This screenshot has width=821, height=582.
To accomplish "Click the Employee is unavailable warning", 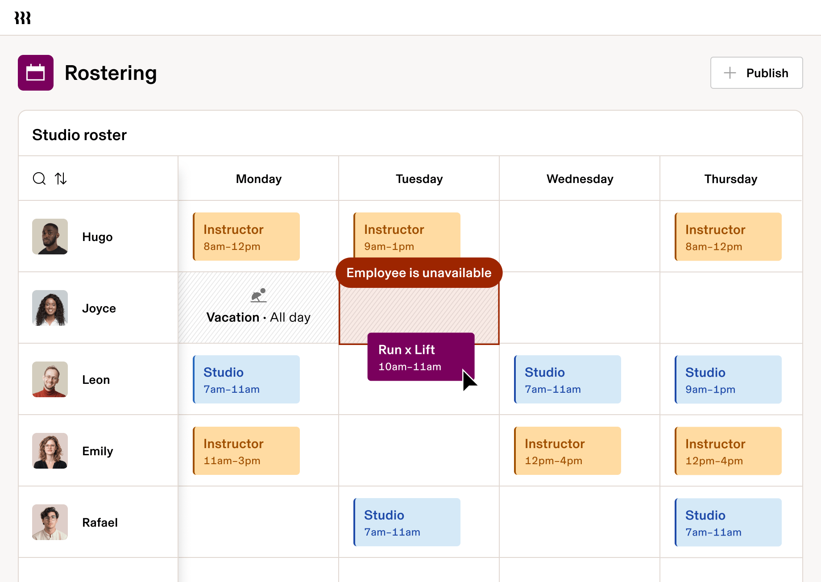I will [419, 272].
